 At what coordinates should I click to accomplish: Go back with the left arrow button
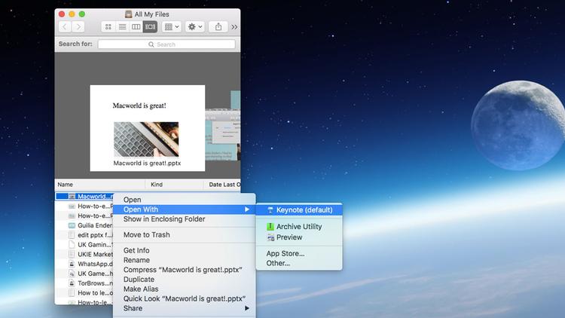65,26
